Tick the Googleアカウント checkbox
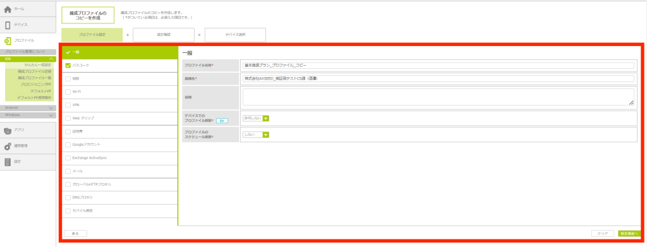The width and height of the screenshot is (647, 247). tap(68, 145)
